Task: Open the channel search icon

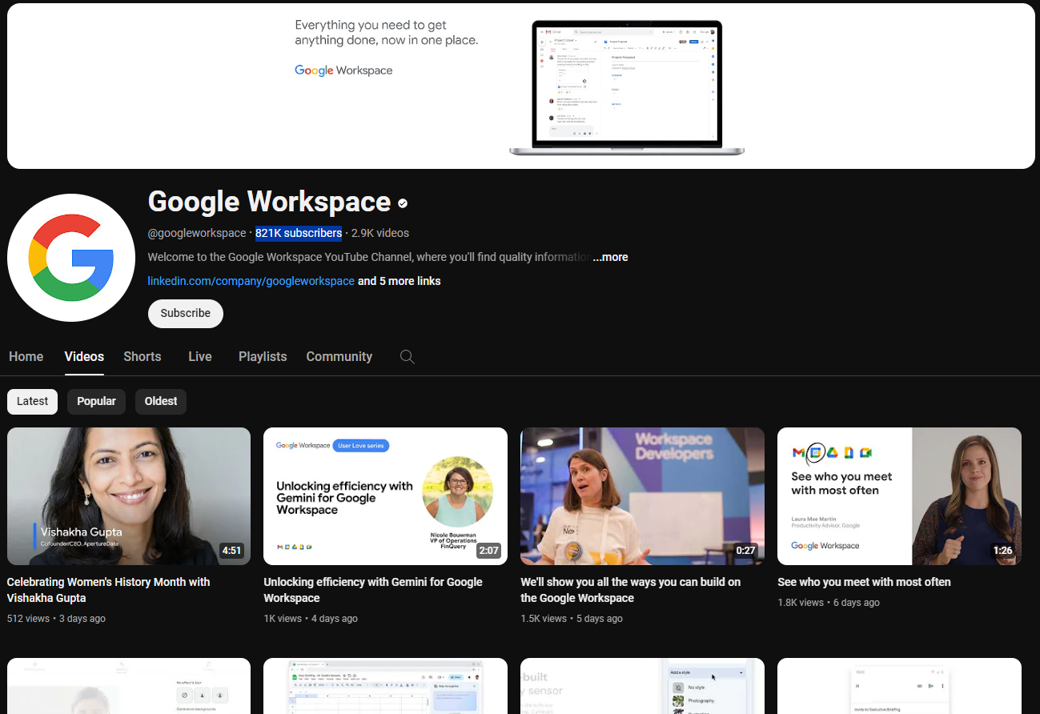Action: 407,356
